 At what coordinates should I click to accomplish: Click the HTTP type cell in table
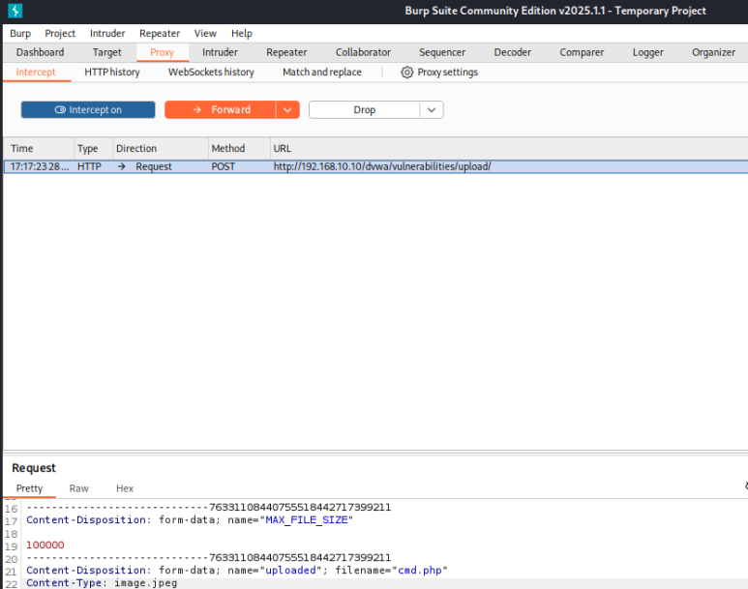pos(89,166)
